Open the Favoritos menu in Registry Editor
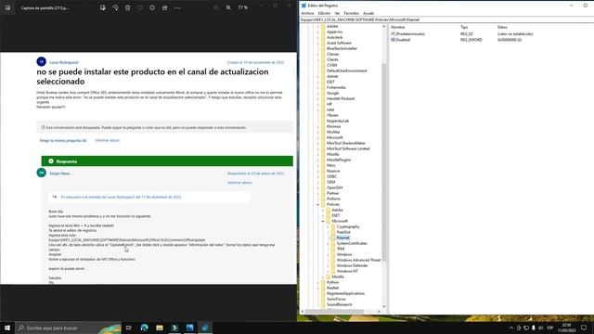This screenshot has height=334, width=594. 351,13
